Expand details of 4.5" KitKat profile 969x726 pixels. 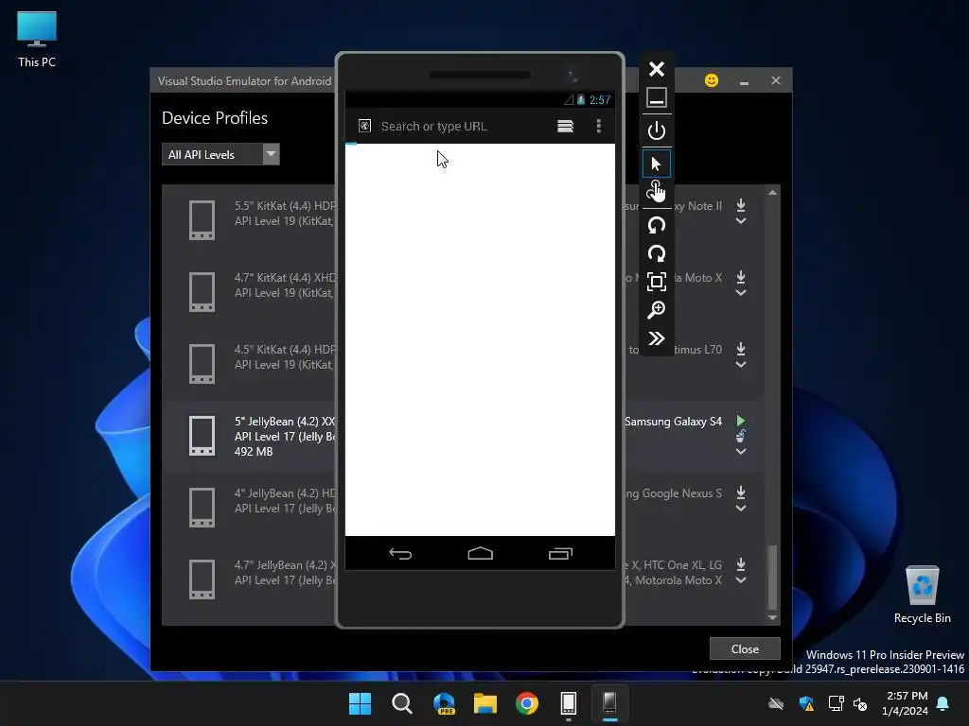[741, 364]
